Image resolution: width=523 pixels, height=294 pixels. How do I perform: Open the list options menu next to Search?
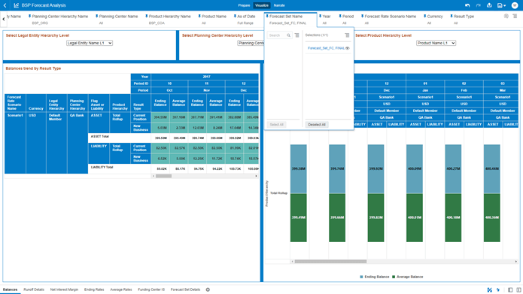tap(296, 35)
